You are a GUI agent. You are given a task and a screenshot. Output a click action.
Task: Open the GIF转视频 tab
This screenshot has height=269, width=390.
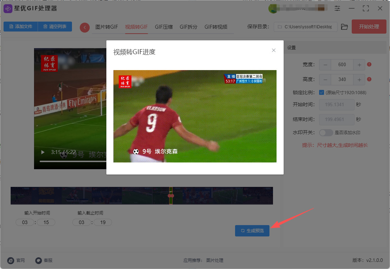(216, 27)
